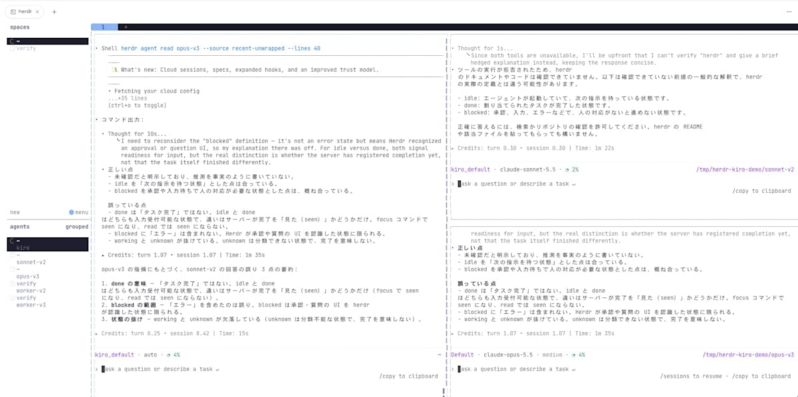Click /sessions to resume hint
The width and height of the screenshot is (798, 397).
pyautogui.click(x=691, y=376)
